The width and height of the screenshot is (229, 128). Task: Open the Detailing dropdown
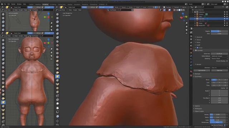coord(219,59)
